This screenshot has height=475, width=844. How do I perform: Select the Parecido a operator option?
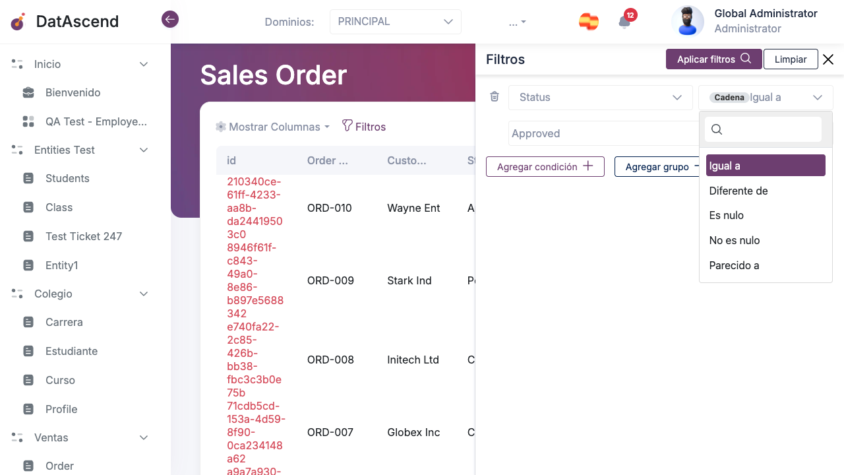coord(766,265)
